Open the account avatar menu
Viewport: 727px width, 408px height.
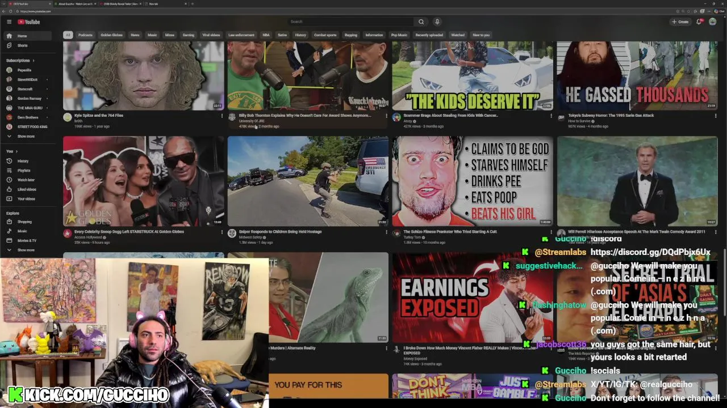[x=713, y=22]
